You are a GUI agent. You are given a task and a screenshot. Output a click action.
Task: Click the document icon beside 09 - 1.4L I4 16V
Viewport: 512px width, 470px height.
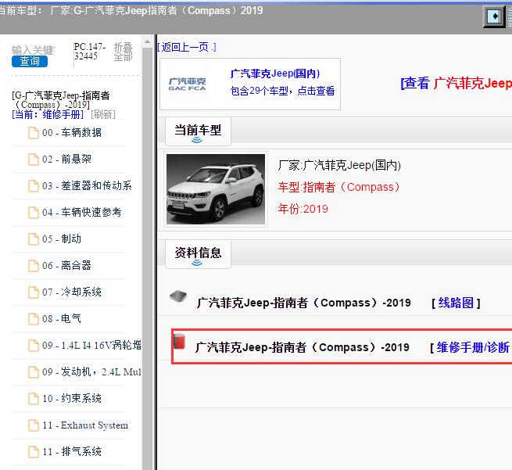point(34,345)
